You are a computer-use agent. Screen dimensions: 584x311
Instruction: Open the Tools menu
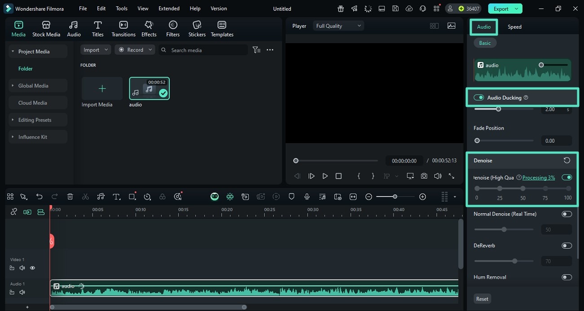(121, 9)
